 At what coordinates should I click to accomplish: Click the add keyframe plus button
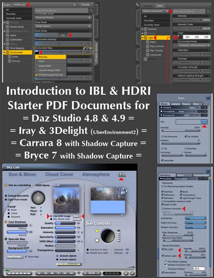pos(85,273)
